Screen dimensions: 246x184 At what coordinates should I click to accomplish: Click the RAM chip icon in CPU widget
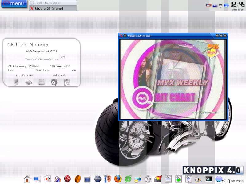pyautogui.click(x=29, y=82)
